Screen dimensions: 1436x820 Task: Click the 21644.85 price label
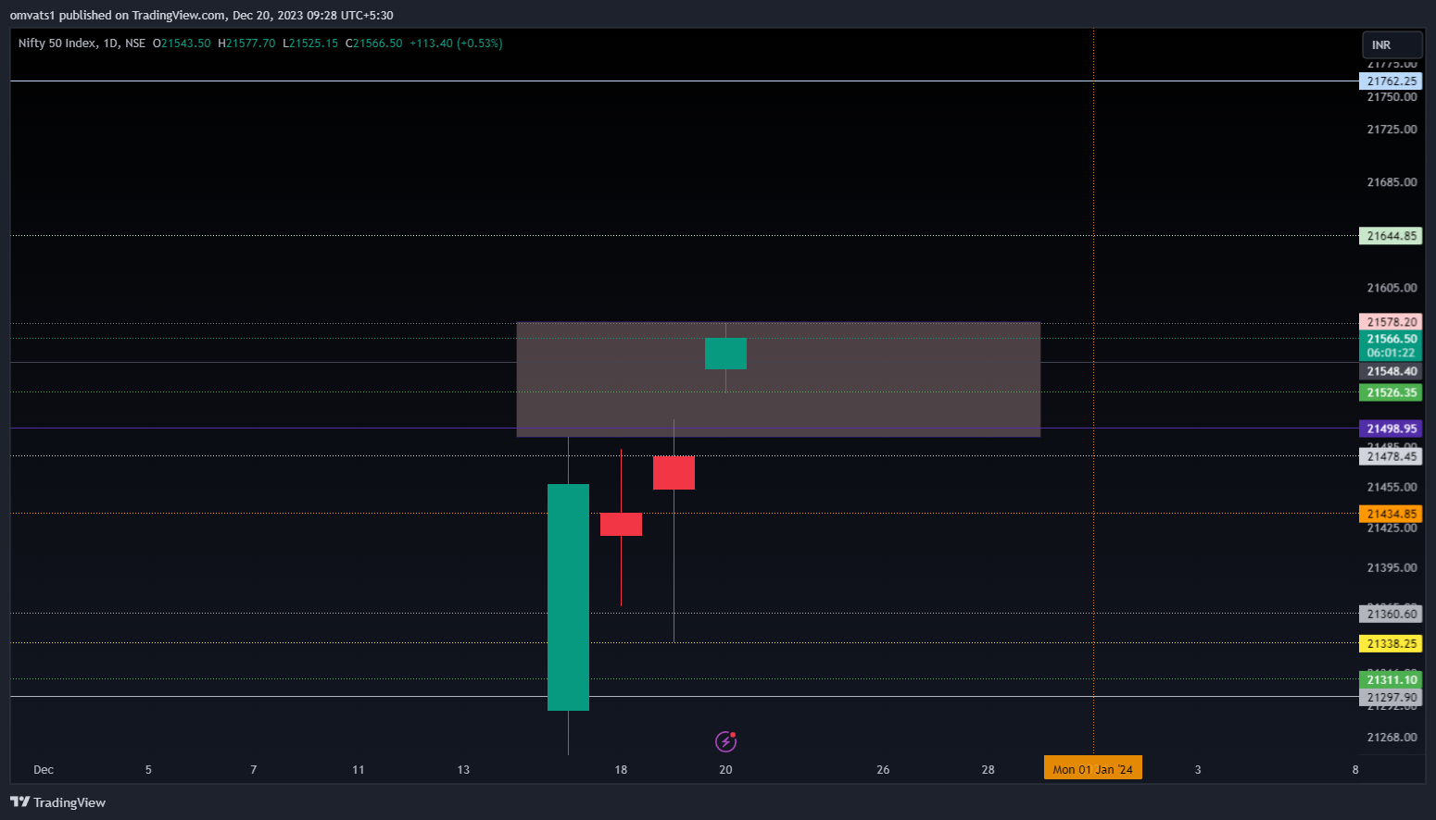[1391, 236]
